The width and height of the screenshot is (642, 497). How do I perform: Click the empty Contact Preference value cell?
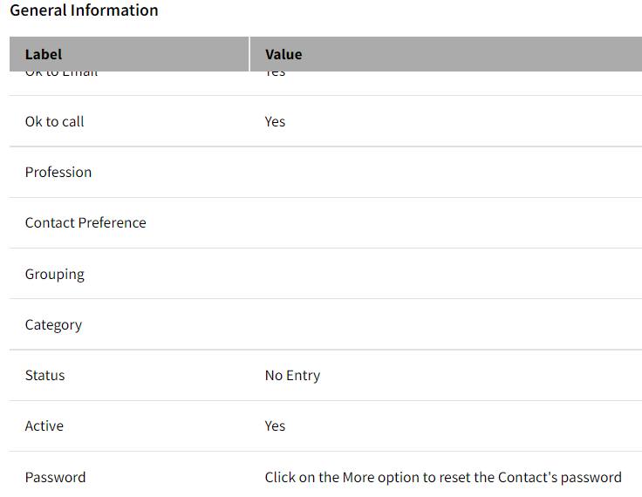446,222
